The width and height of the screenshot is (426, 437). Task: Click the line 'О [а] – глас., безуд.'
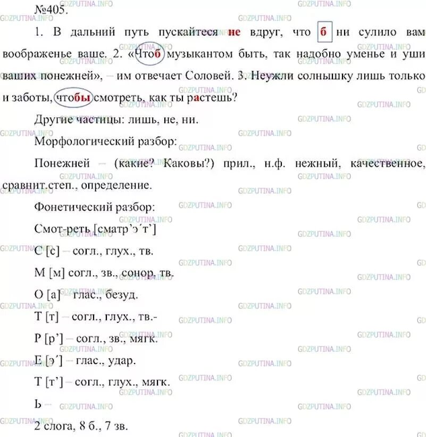pos(86,295)
